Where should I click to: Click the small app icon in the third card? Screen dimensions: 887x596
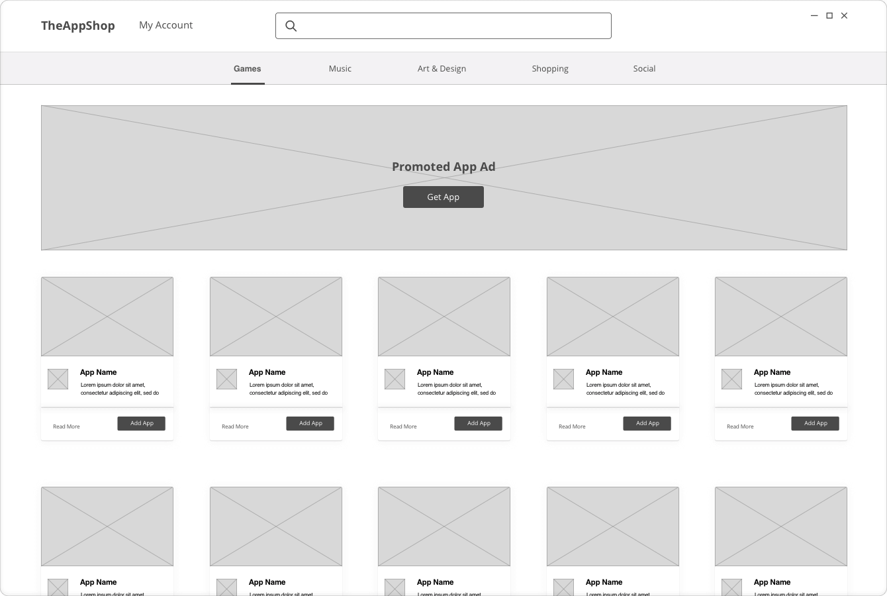pyautogui.click(x=395, y=379)
